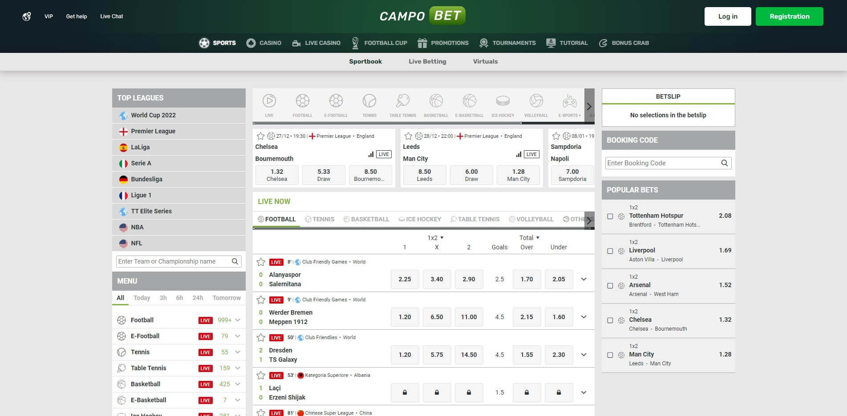The height and width of the screenshot is (416, 847).
Task: Select Volleyball icon in sports carousel
Action: (536, 101)
